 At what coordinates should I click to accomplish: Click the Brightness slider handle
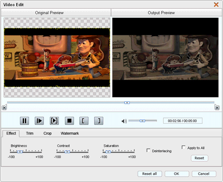(20, 152)
